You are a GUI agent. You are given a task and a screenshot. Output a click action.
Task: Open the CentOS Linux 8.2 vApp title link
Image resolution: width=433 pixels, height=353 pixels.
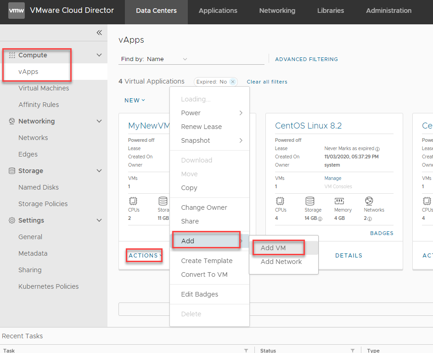tap(308, 126)
